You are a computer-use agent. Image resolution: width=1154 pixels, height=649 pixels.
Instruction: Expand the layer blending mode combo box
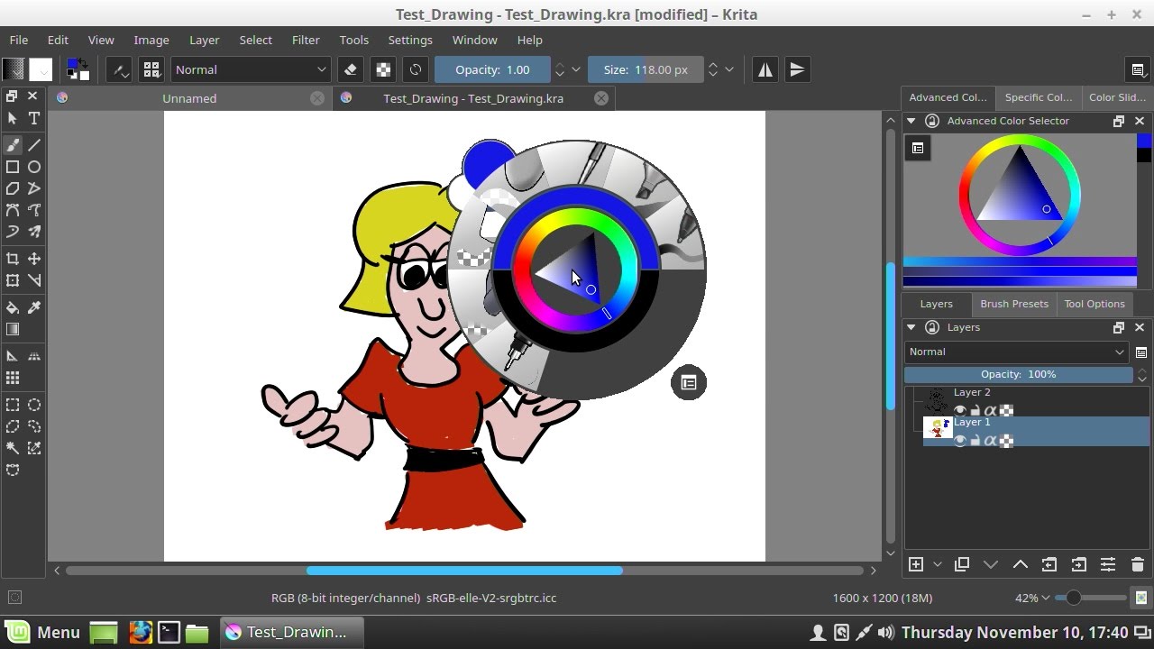pos(1017,352)
